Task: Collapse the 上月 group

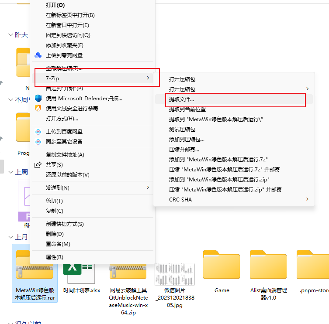Action: 10,237
